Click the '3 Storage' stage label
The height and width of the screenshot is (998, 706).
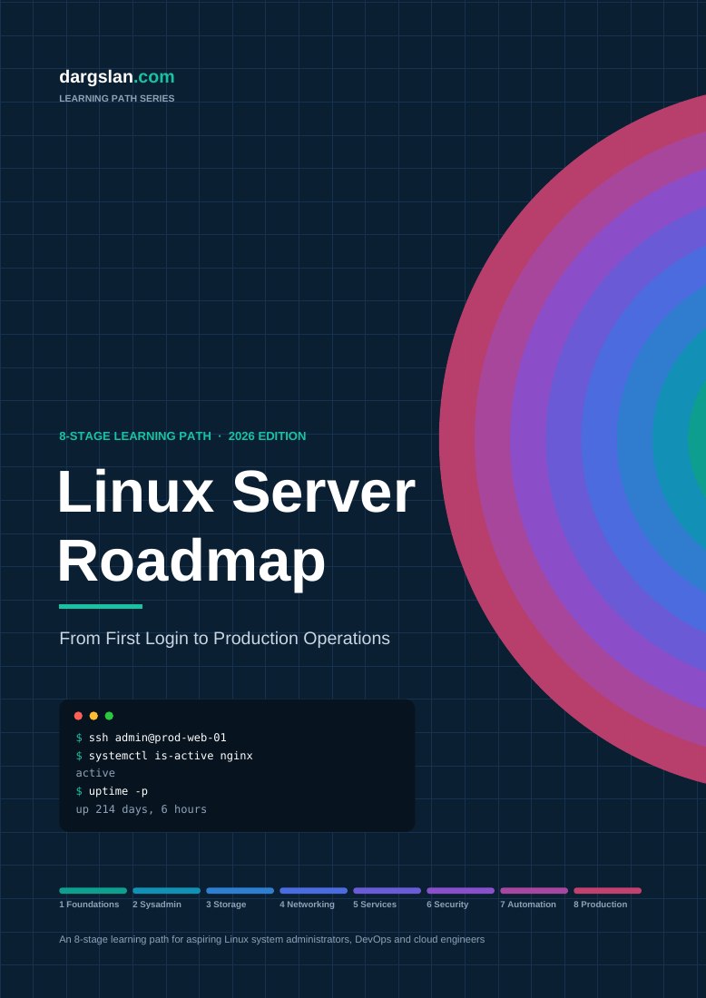point(226,905)
